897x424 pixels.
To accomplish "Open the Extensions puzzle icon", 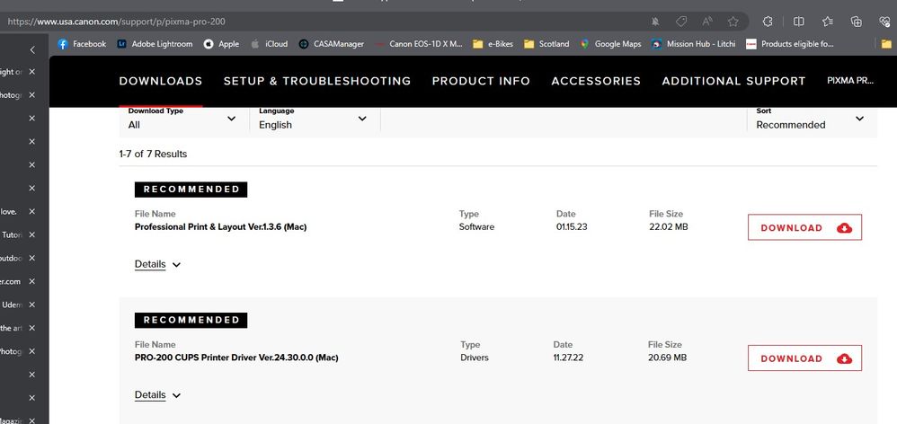I will [x=768, y=22].
